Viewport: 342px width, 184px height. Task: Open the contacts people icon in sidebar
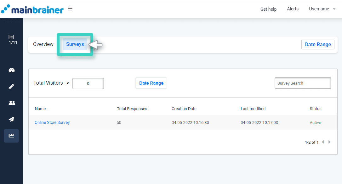11,103
